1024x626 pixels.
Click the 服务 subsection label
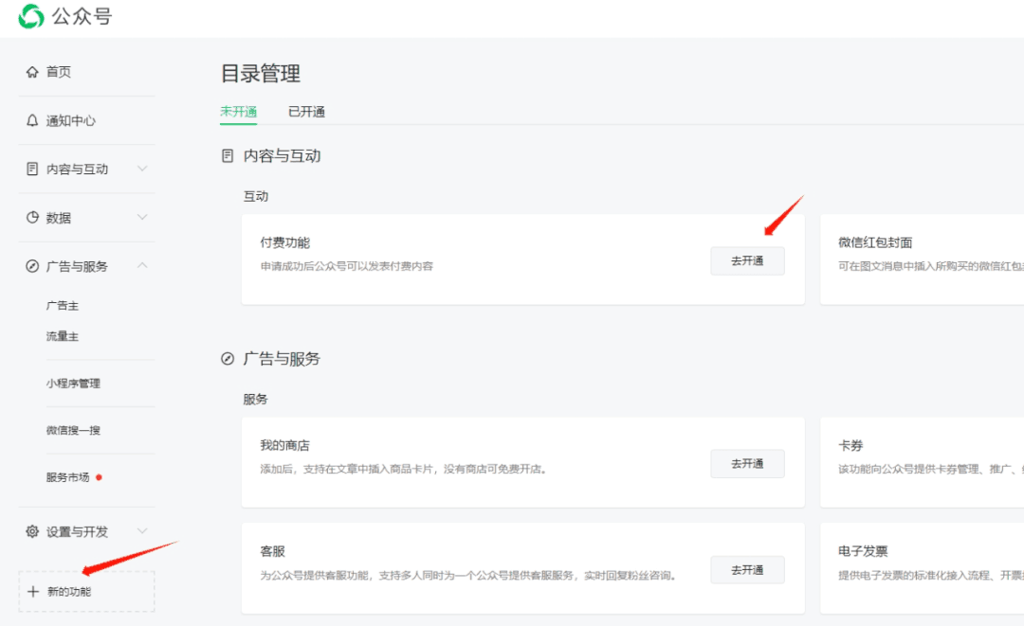255,399
